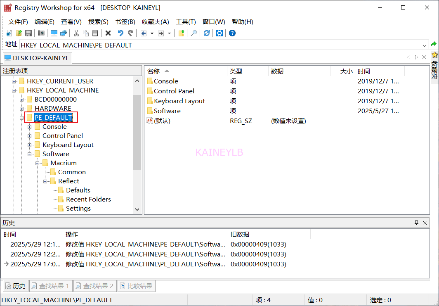This screenshot has height=306, width=439.
Task: Click the forward navigation arrow icon
Action: click(161, 33)
